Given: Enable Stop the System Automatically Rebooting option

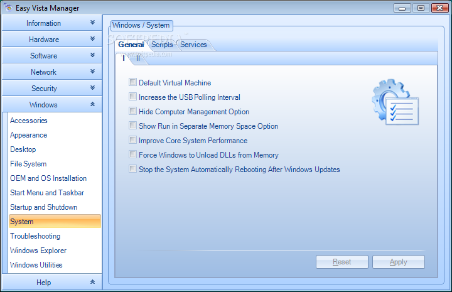Looking at the screenshot, I should click(132, 169).
